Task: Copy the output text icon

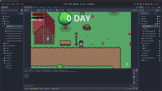Action: (137, 70)
